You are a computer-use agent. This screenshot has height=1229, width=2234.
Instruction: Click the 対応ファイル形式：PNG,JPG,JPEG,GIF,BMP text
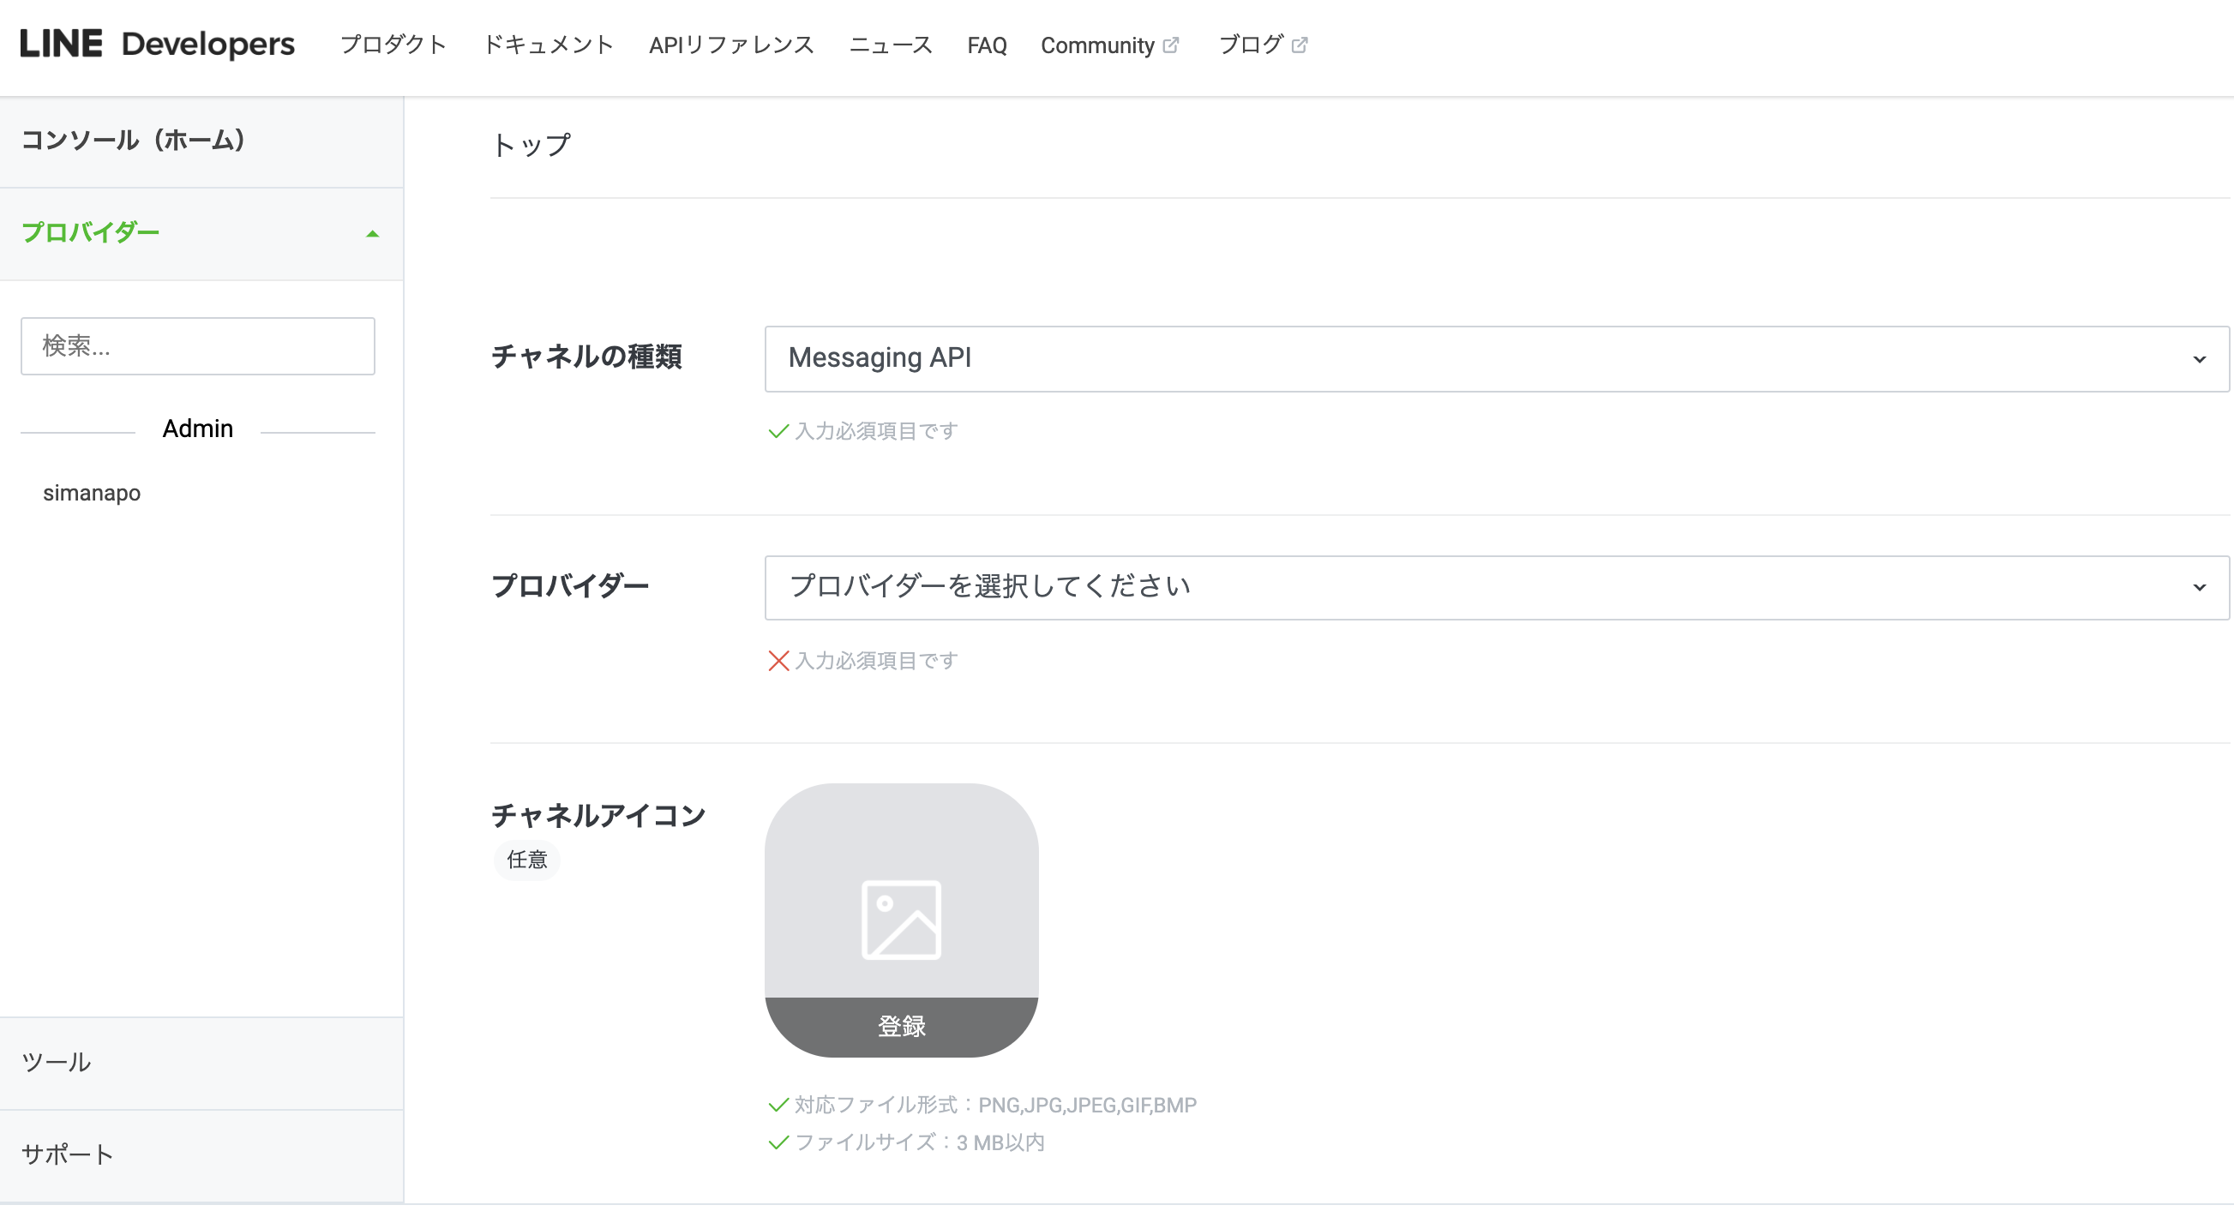pyautogui.click(x=994, y=1105)
